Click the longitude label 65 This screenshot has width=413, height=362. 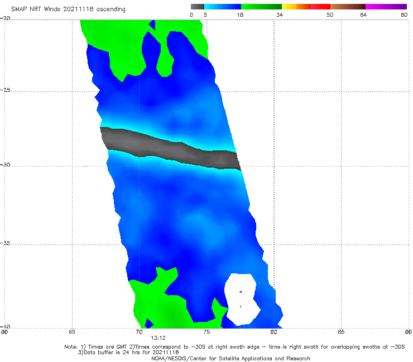72,332
